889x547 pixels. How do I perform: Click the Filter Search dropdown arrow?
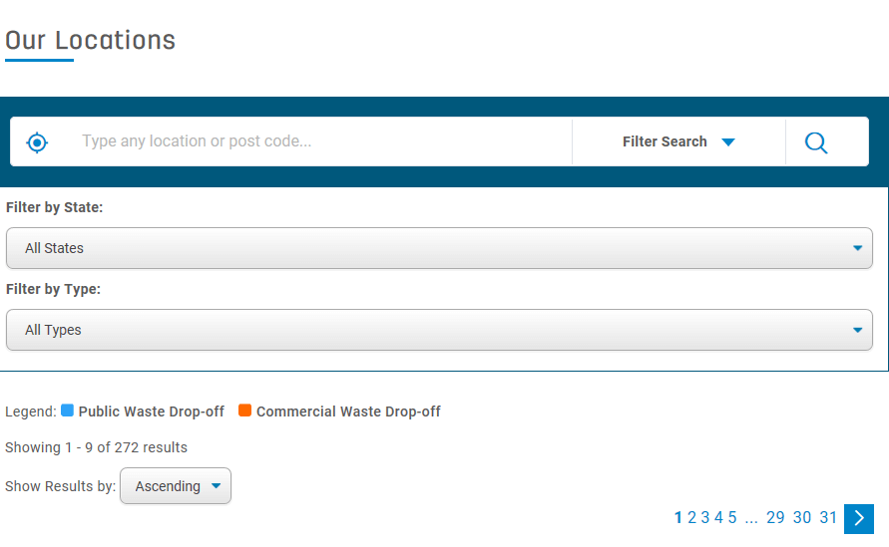click(728, 142)
